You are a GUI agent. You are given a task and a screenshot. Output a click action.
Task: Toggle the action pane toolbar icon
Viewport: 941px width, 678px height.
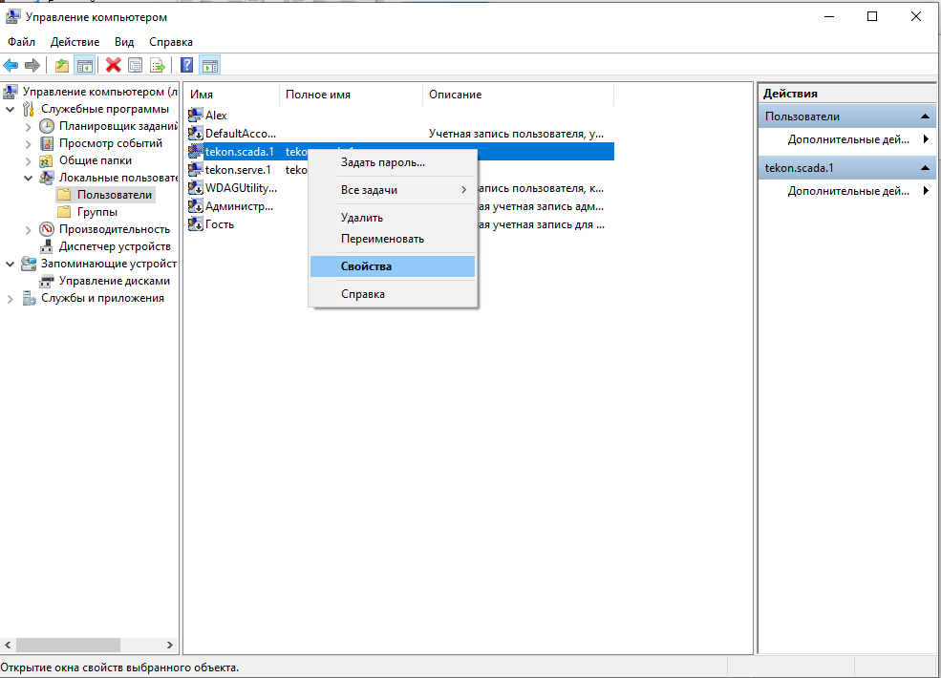point(210,65)
